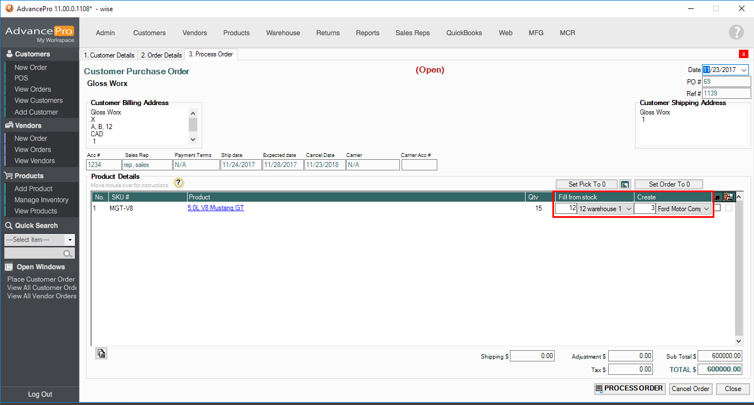Click the Shipping $ amount field
The image size is (754, 405).
click(532, 356)
